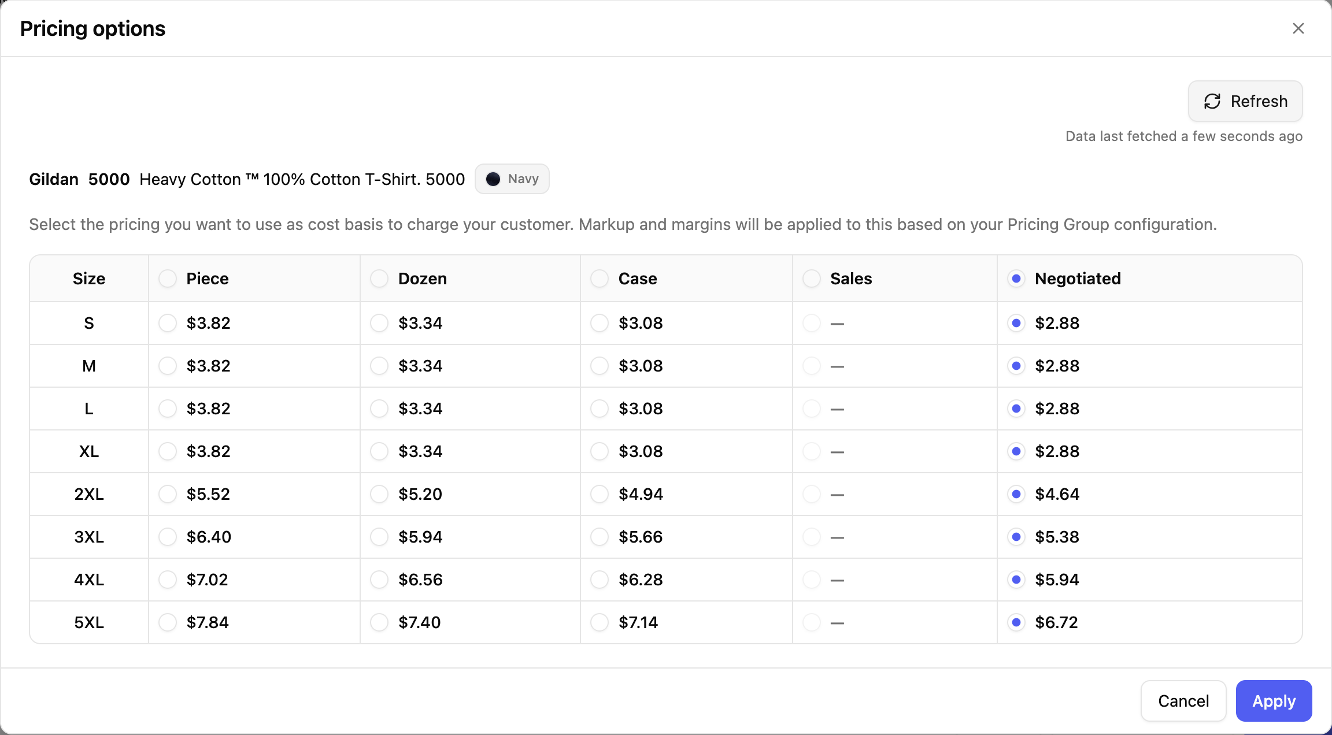The image size is (1332, 735).
Task: Choose Piece price $7.02 for 4XL
Action: [168, 580]
